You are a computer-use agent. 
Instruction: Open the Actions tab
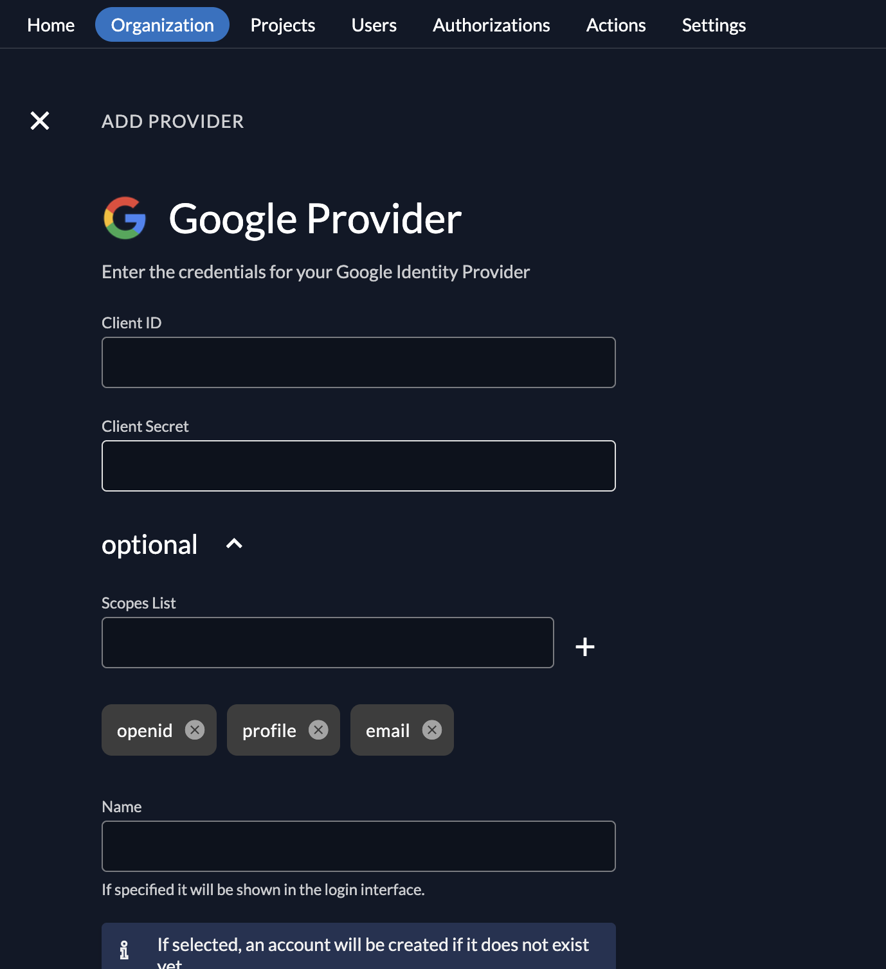tap(616, 25)
